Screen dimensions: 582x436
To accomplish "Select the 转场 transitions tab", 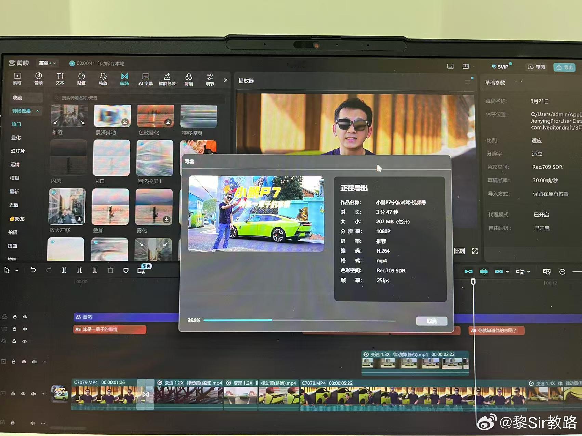I will coord(124,79).
